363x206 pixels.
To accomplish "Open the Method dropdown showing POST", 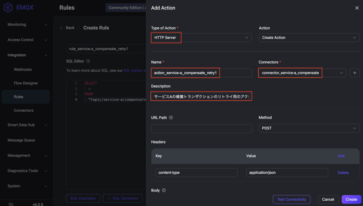I will click(x=309, y=128).
